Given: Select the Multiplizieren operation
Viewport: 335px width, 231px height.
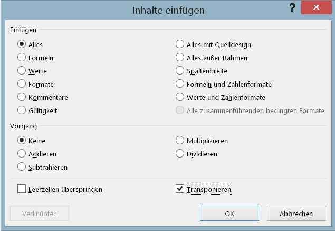Looking at the screenshot, I should 180,141.
